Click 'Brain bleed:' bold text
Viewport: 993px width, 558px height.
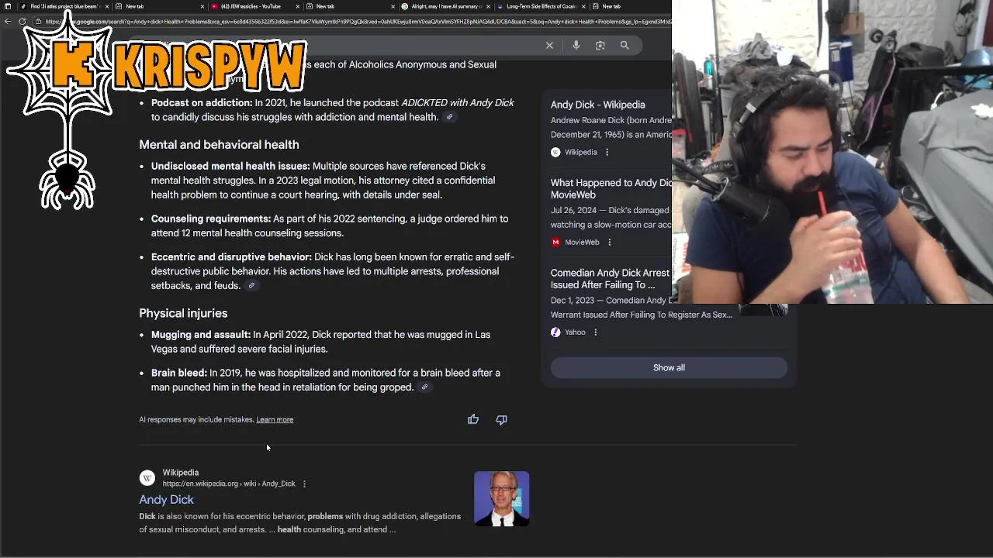pyautogui.click(x=179, y=374)
